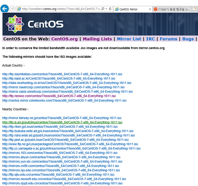
Task: Click the browser Forward arrow button
Action: (12, 9)
